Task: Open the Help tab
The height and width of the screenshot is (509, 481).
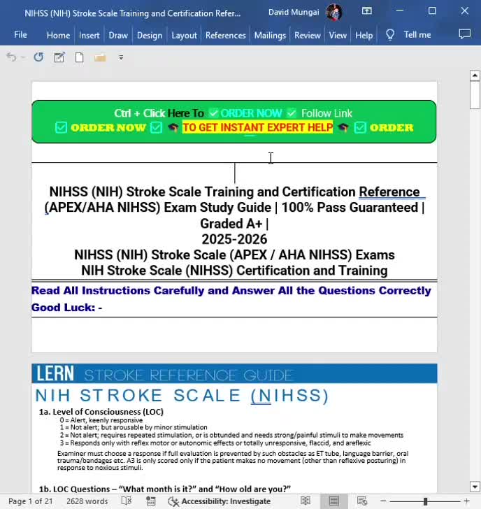Action: coord(364,35)
